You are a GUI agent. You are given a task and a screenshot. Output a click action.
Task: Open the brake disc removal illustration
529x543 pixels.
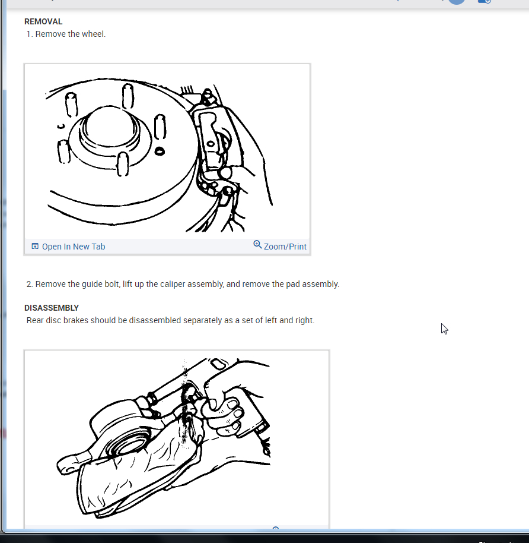tap(167, 151)
